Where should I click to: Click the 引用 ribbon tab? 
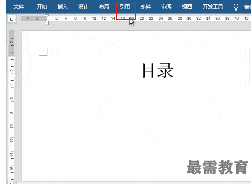[x=125, y=7]
